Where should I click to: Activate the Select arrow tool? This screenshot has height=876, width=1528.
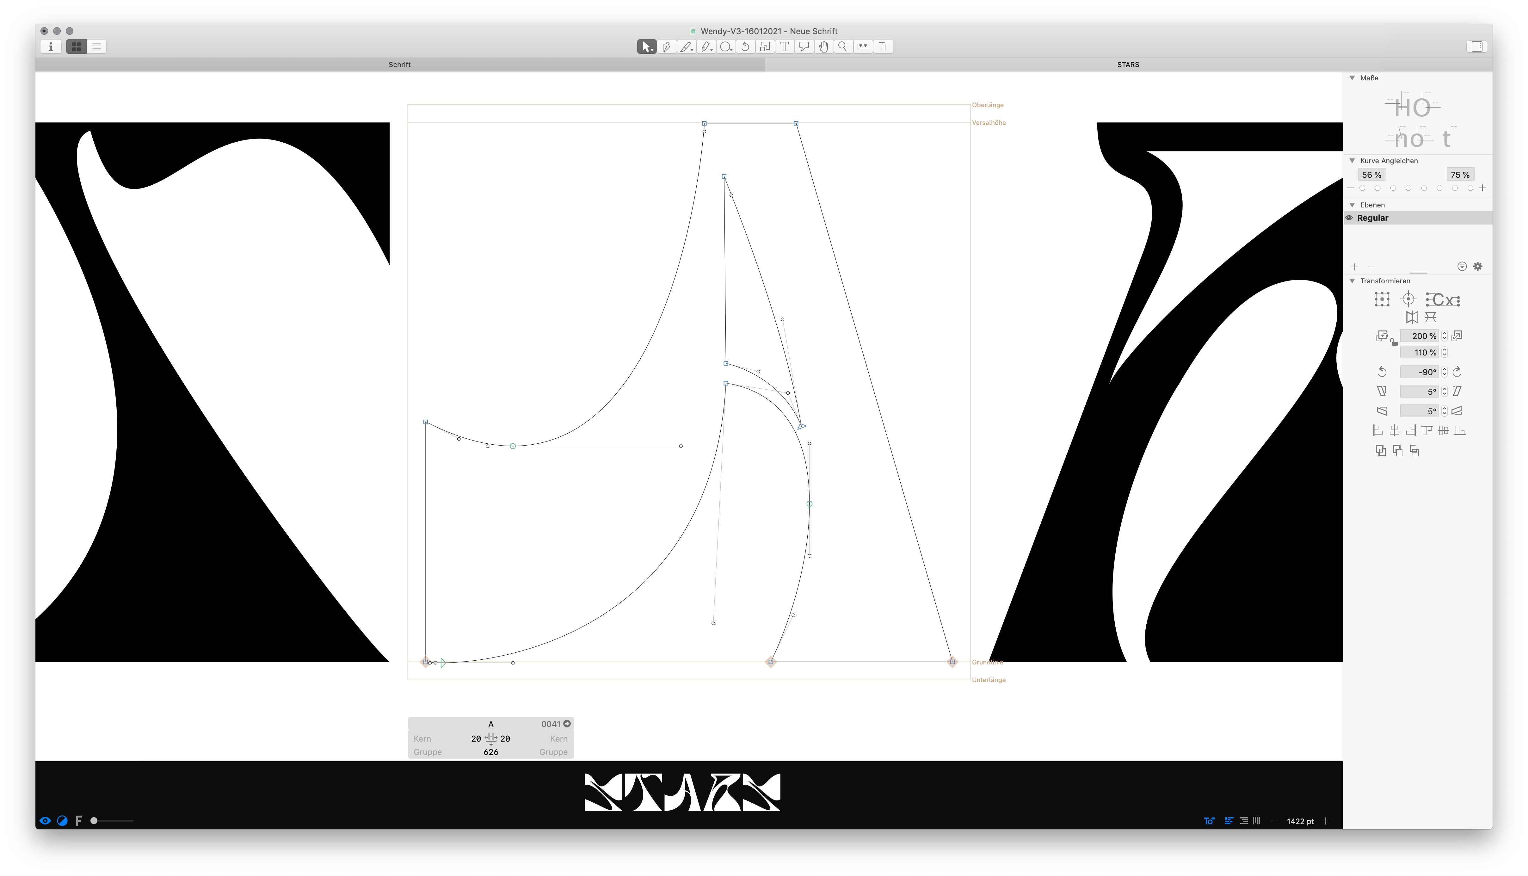coord(646,46)
